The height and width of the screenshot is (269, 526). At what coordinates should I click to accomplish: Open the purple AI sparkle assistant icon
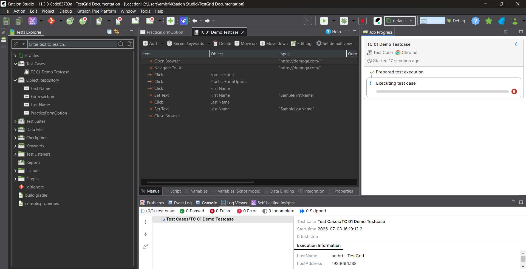click(x=184, y=21)
